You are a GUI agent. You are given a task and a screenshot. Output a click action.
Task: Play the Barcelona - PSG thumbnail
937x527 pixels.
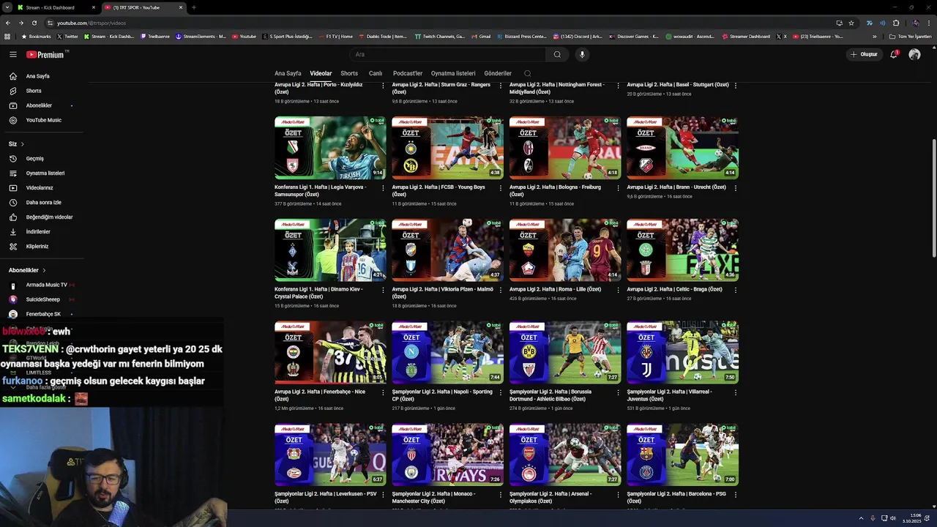pyautogui.click(x=682, y=455)
